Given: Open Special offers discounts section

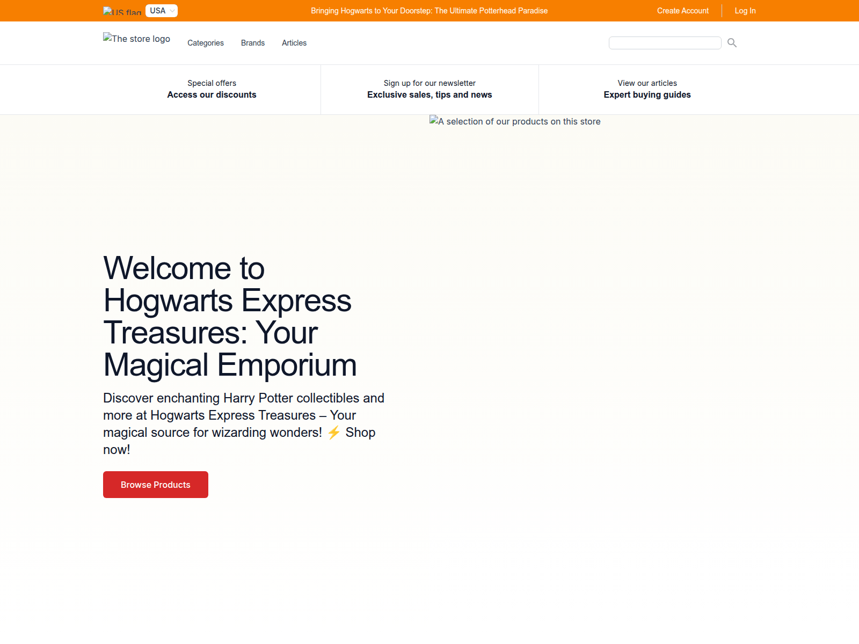Looking at the screenshot, I should (212, 89).
